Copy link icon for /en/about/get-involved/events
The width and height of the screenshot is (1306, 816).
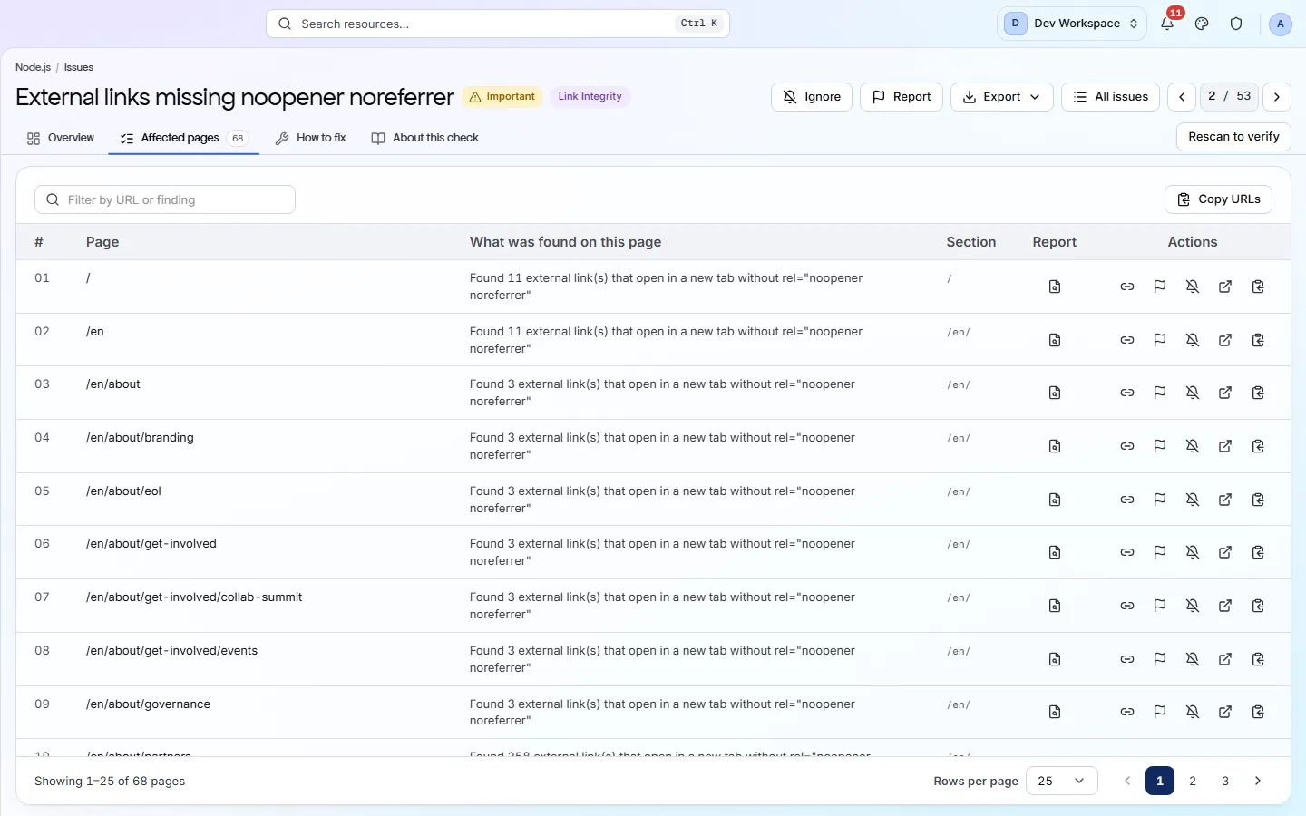pyautogui.click(x=1127, y=659)
